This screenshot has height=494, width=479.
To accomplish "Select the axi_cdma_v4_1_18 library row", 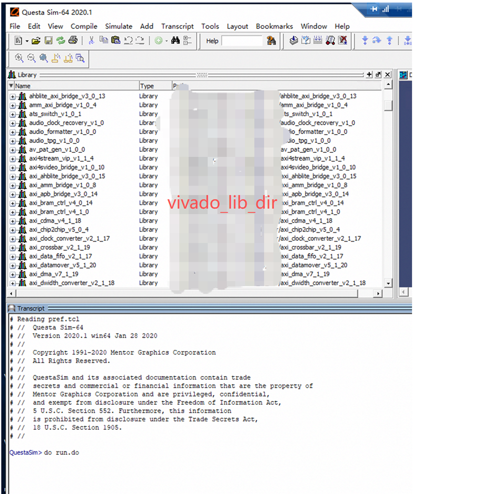I will point(195,221).
